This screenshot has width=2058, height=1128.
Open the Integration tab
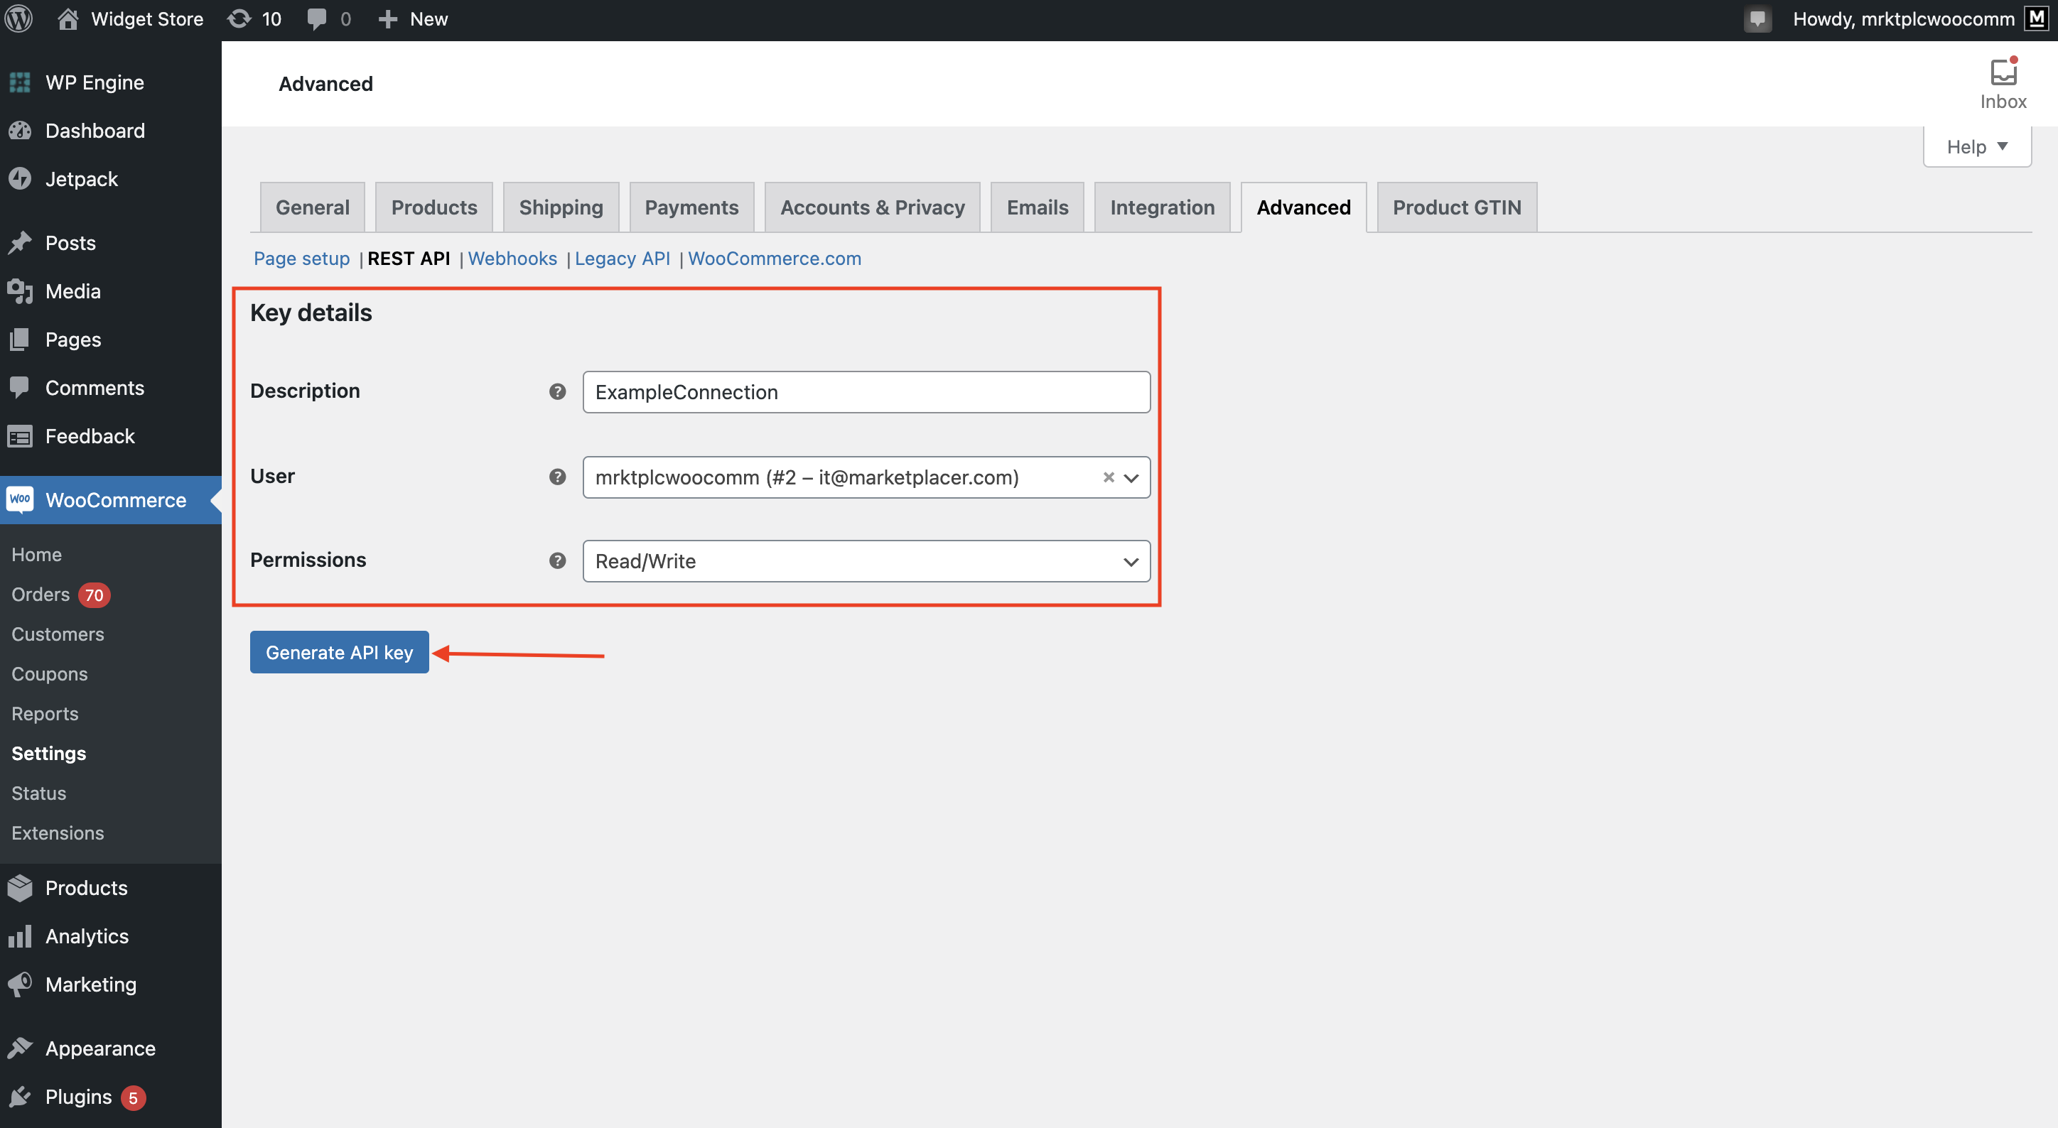1162,207
